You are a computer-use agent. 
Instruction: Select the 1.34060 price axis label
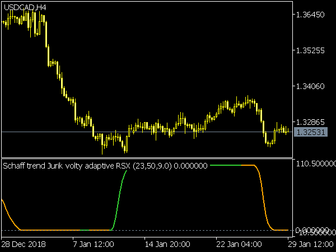coord(310,86)
